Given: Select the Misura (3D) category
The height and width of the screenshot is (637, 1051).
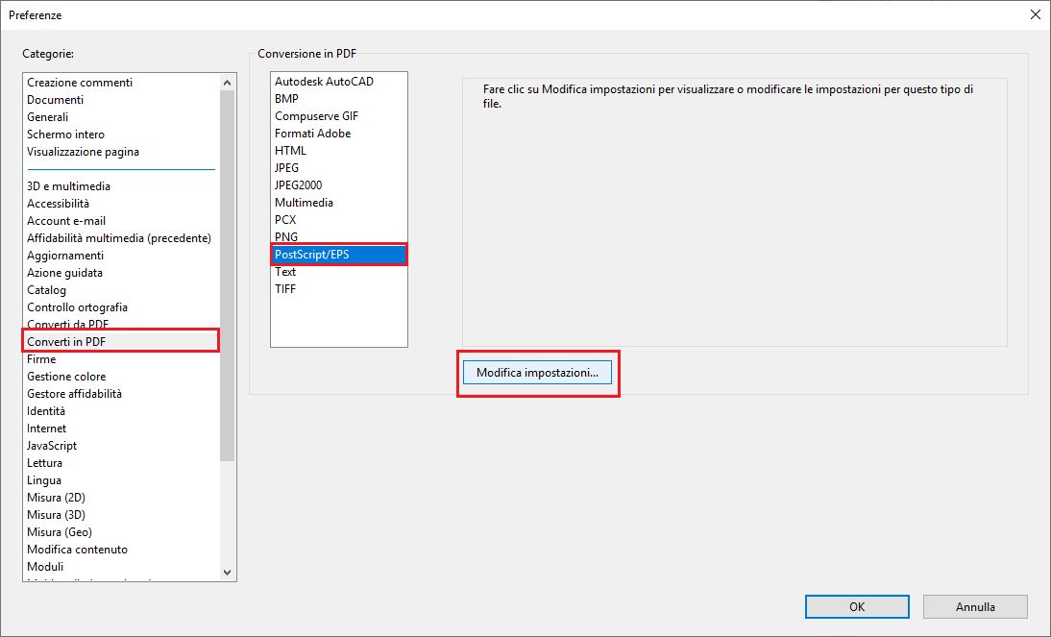Looking at the screenshot, I should pos(58,514).
